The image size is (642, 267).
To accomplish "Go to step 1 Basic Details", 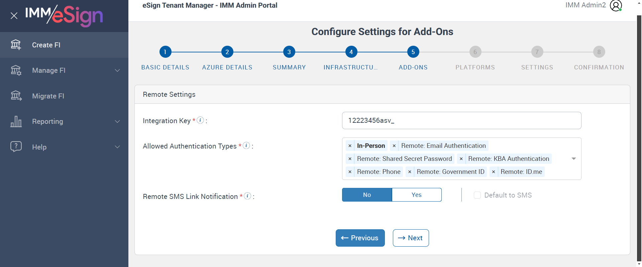I will click(x=165, y=52).
